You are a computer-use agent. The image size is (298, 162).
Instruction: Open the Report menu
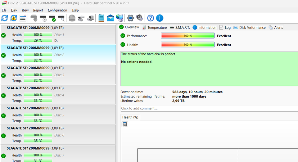tap(38, 10)
